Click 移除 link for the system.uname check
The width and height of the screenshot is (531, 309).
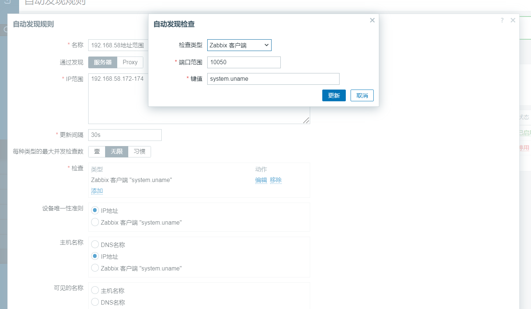click(x=276, y=180)
